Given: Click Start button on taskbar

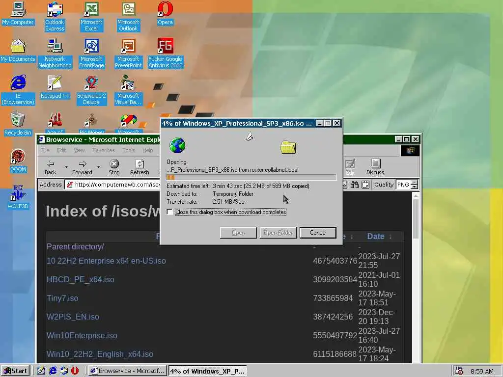Looking at the screenshot, I should click(15, 371).
